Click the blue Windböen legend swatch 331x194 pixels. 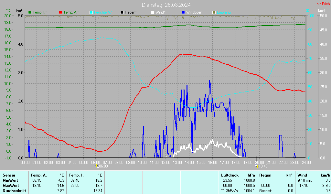click(x=183, y=12)
